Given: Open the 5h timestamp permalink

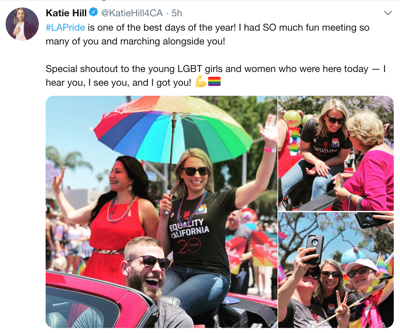Looking at the screenshot, I should click(177, 13).
